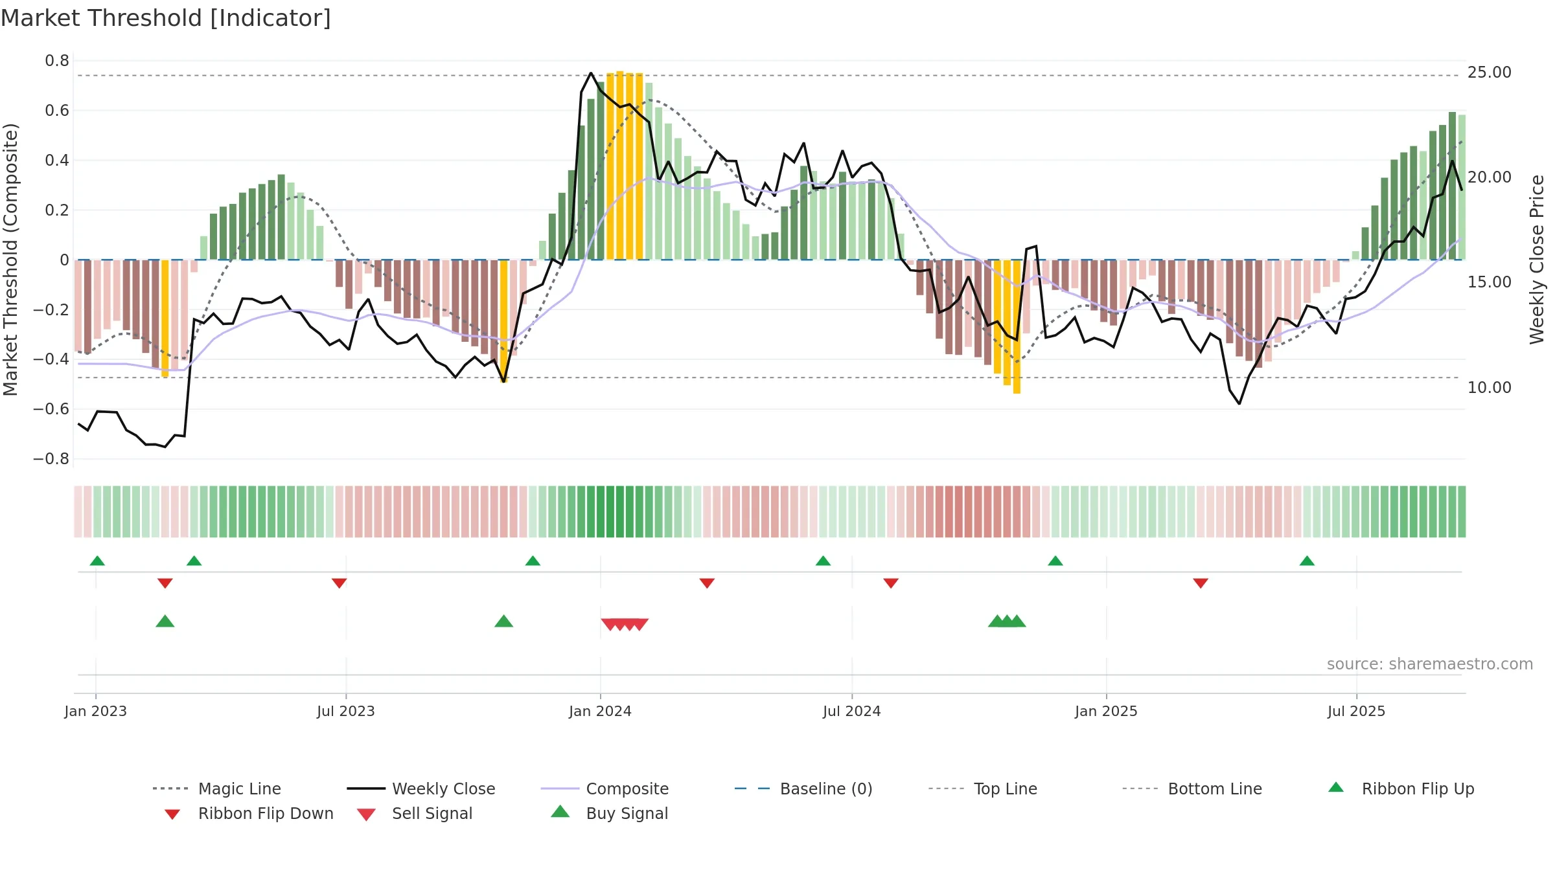The height and width of the screenshot is (874, 1555).
Task: Toggle Bottom Line legend entry
Action: pyautogui.click(x=1192, y=789)
